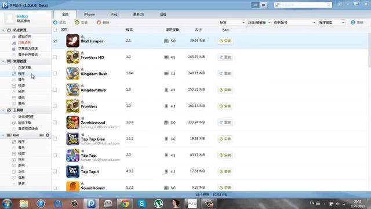Screen dimensions: 371x209
Task: Select Wallpaper (墙纸) under resource management
Action: (21, 98)
